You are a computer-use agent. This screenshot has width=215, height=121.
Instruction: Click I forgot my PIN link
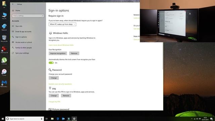(54, 102)
